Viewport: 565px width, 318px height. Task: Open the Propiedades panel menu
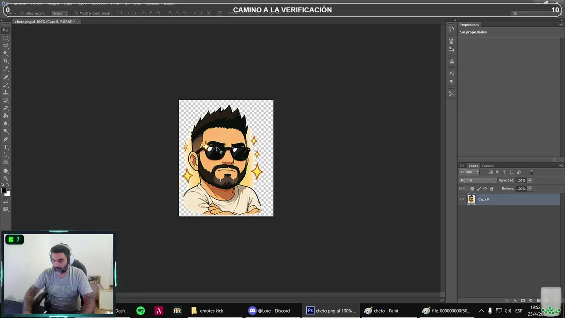pyautogui.click(x=561, y=25)
